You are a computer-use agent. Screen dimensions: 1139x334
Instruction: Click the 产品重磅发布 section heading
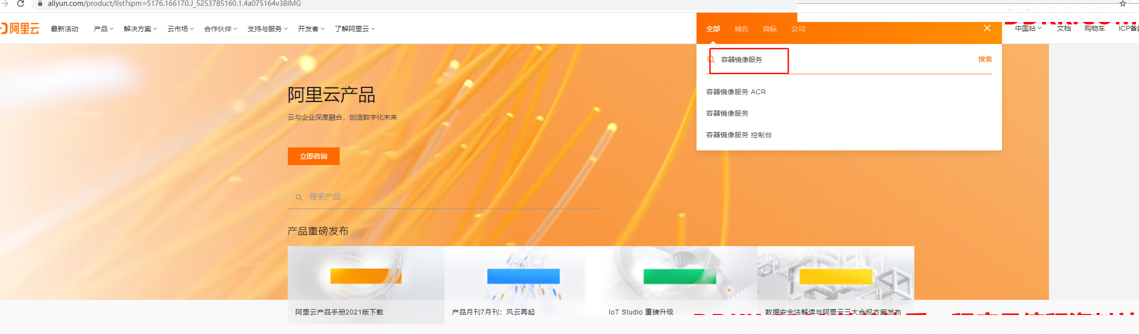318,231
